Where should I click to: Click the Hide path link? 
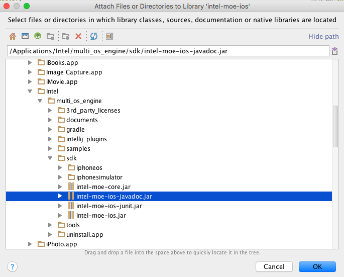(x=323, y=37)
